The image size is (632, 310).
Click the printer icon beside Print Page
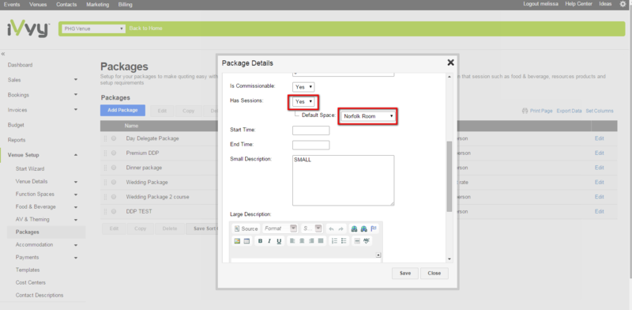click(x=525, y=111)
